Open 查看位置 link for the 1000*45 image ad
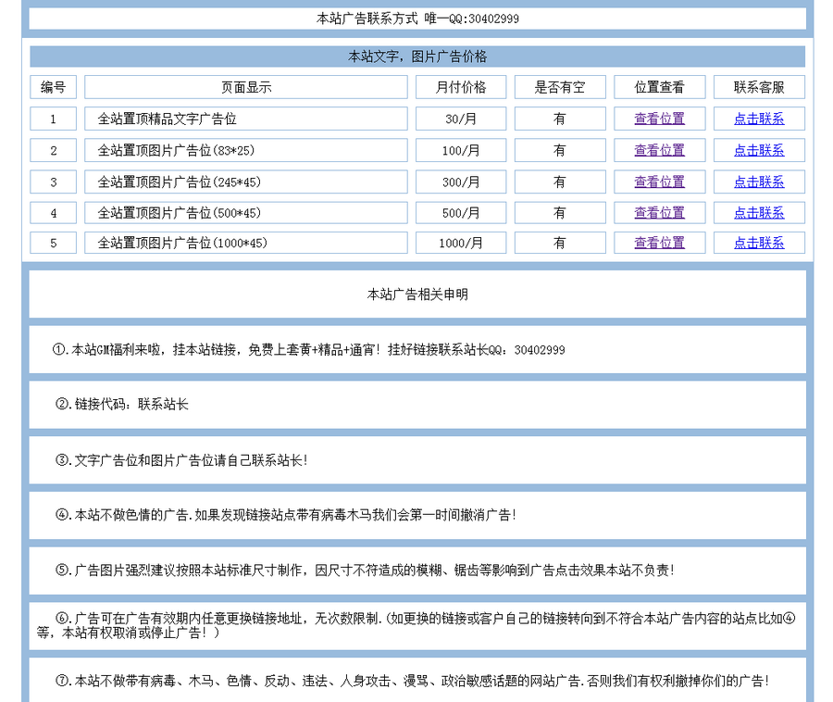Screen dimensions: 833x702 659,243
